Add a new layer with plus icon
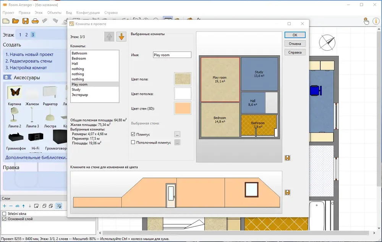Image resolution: width=382 pixels, height=242 pixels. pyautogui.click(x=4, y=206)
